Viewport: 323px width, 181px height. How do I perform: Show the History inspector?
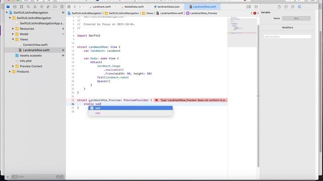[286, 7]
